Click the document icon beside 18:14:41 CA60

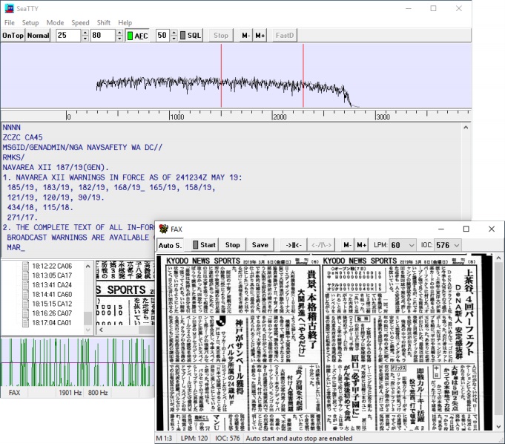tap(25, 294)
